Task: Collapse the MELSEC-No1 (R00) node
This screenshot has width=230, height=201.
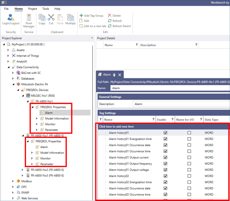Action: [x=23, y=96]
